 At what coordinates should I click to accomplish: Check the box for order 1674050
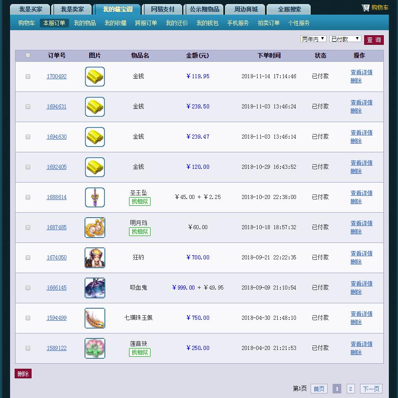coord(28,258)
